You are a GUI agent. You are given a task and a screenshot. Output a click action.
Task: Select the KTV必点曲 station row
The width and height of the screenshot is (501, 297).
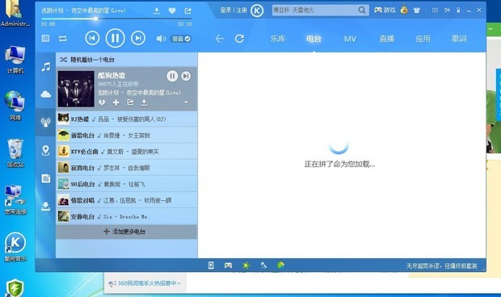(x=127, y=152)
